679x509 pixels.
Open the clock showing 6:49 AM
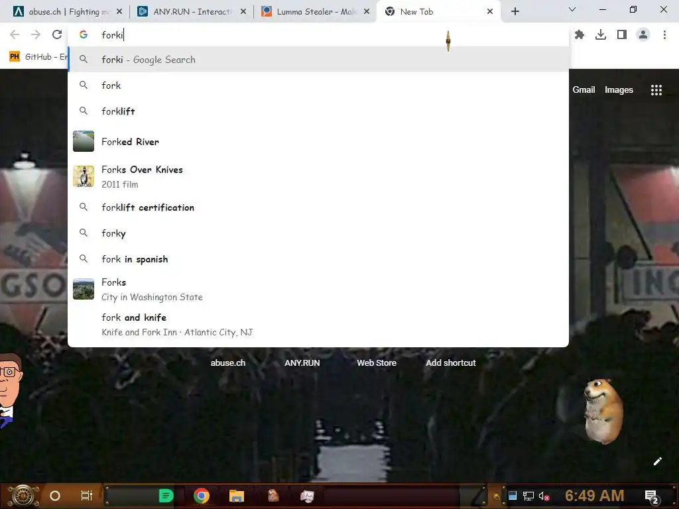[x=595, y=496]
